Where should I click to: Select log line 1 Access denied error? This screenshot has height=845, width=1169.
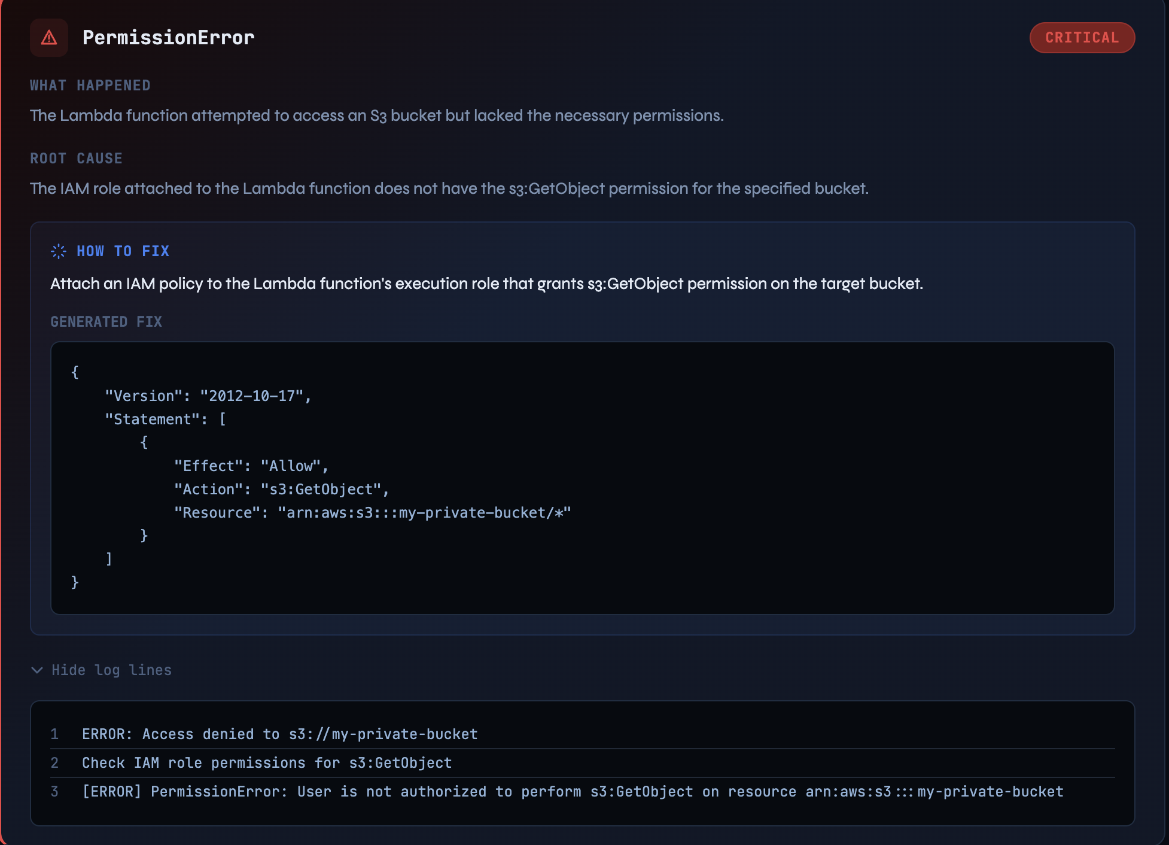pyautogui.click(x=279, y=734)
